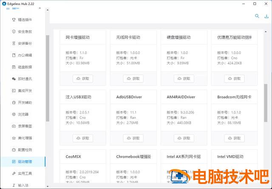
Task: Click the Chromebook增强驱 card title
Action: (133, 157)
